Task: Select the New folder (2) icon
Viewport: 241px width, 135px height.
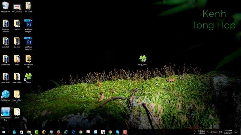Action: point(17,97)
